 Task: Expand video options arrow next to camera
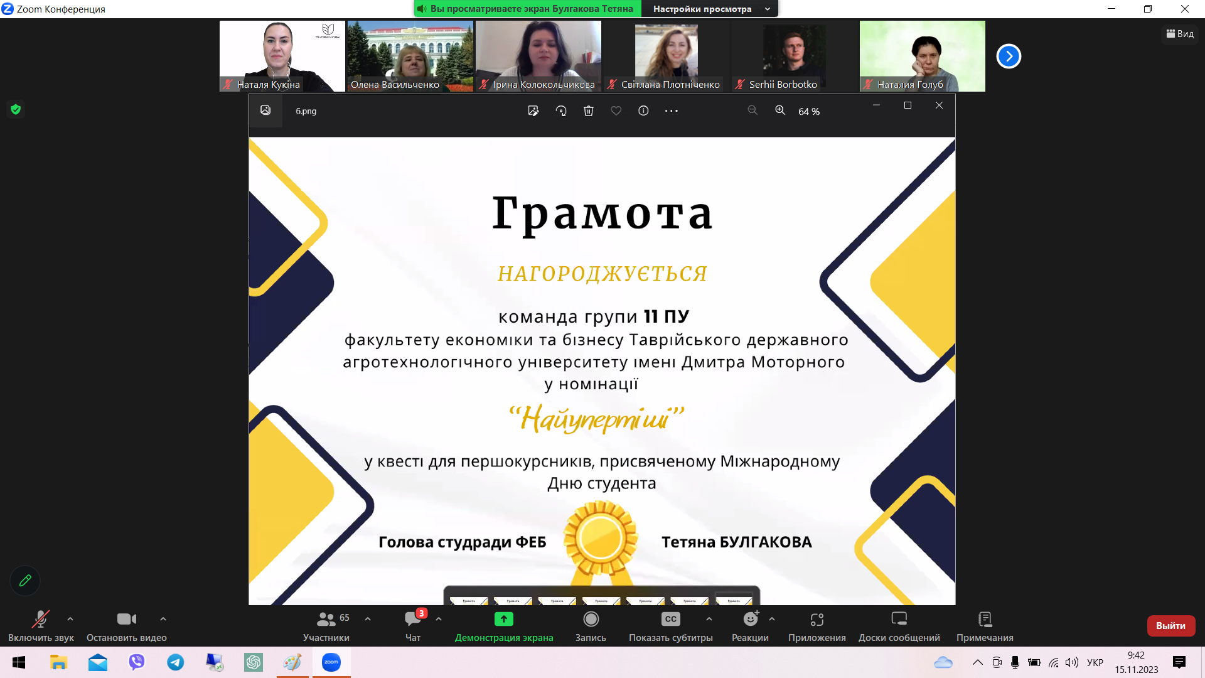click(163, 619)
